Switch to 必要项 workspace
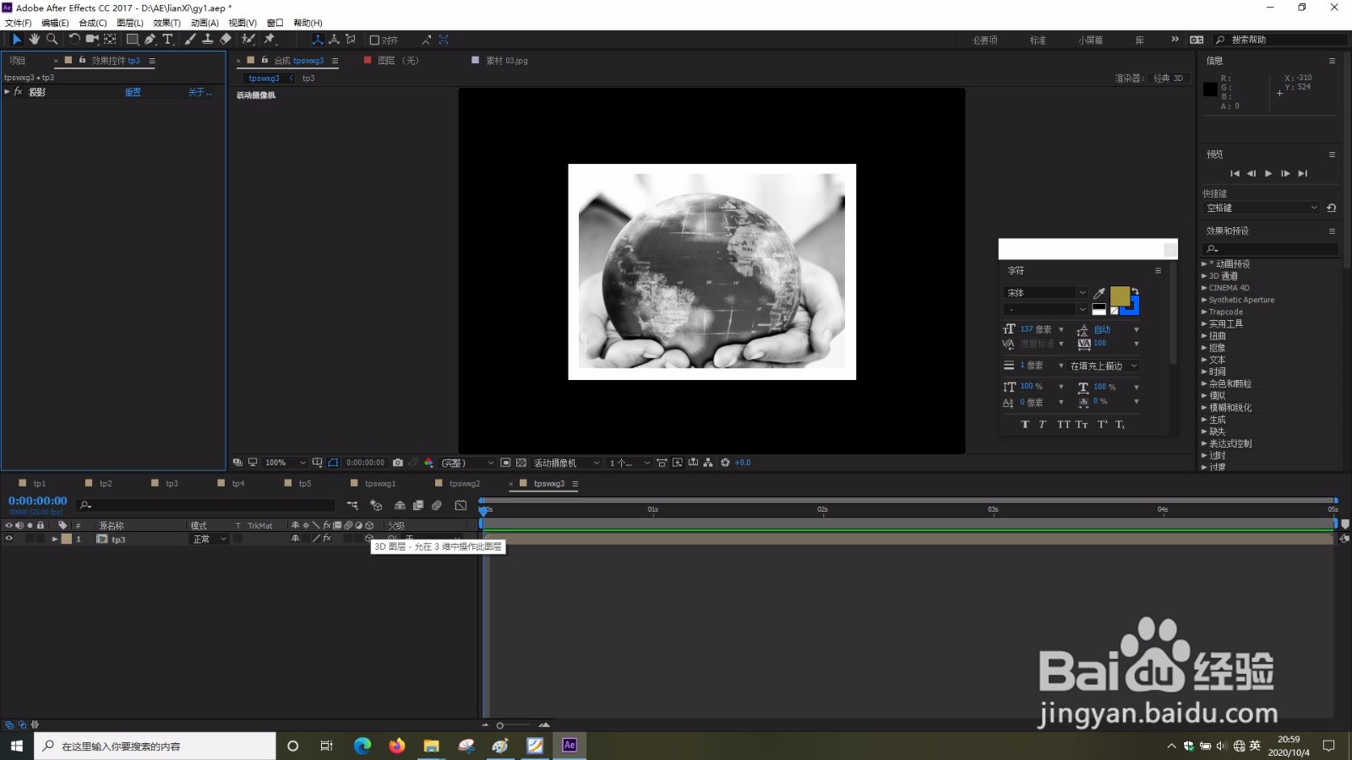Screen dimensions: 1352x760 984,40
